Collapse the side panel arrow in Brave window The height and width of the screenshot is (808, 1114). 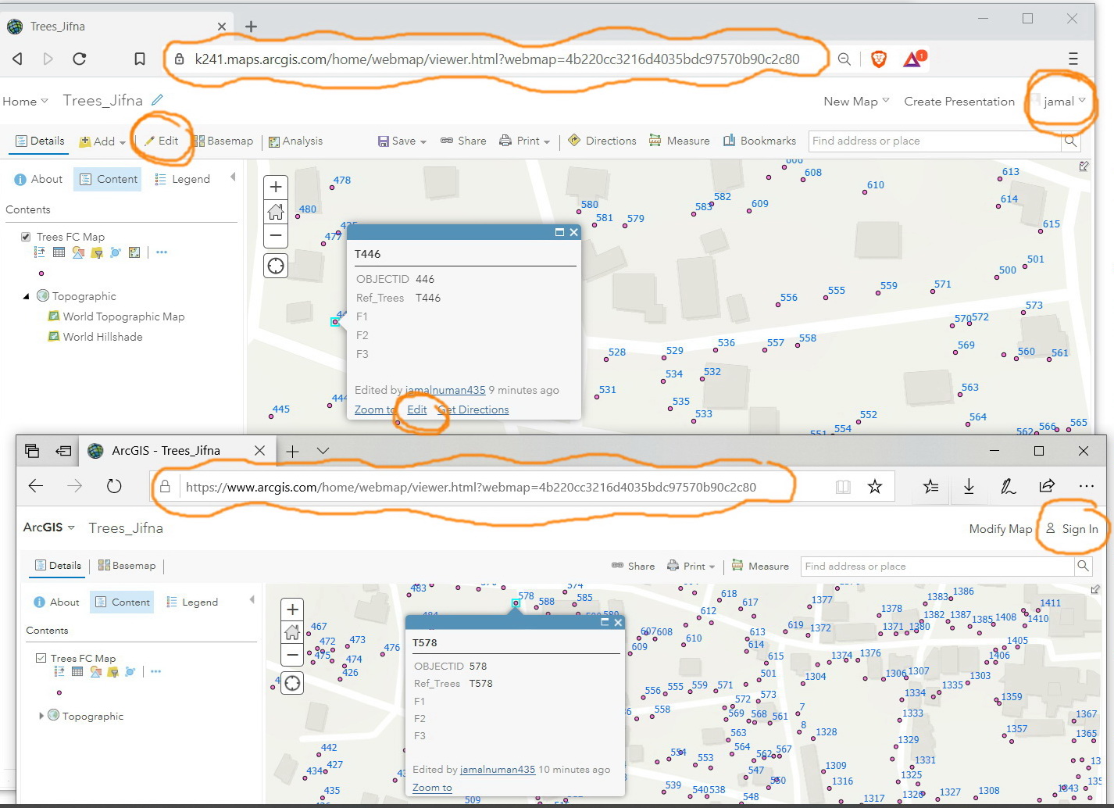click(233, 177)
